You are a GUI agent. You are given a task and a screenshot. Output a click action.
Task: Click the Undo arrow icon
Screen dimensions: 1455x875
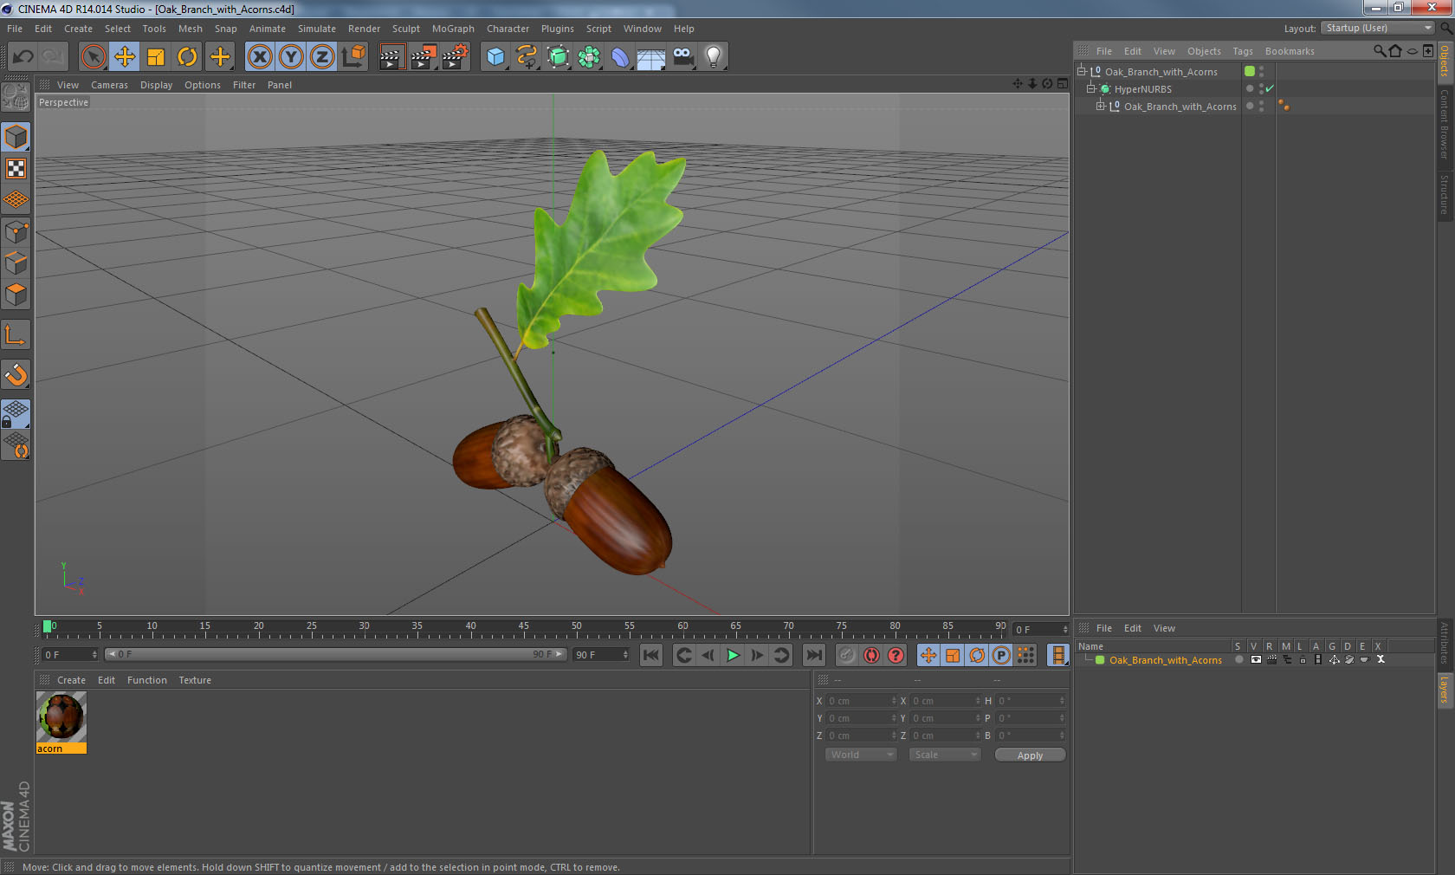(x=23, y=57)
